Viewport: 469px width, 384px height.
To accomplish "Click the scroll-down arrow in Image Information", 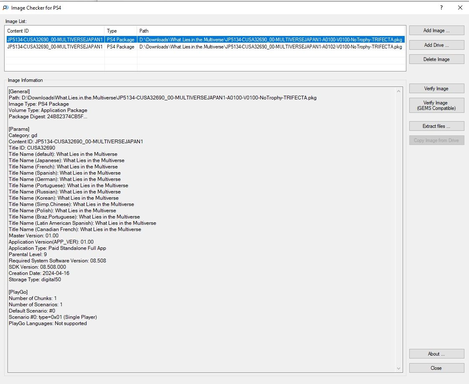I will 398,369.
